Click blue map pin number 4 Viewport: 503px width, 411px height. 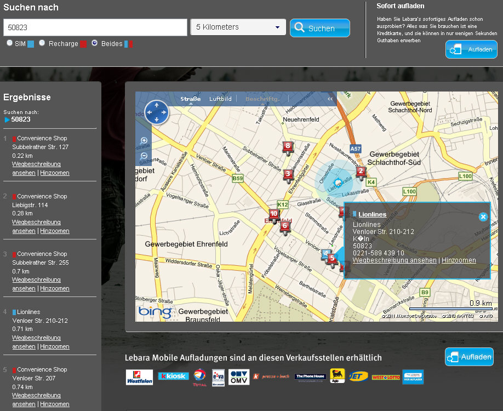click(325, 254)
